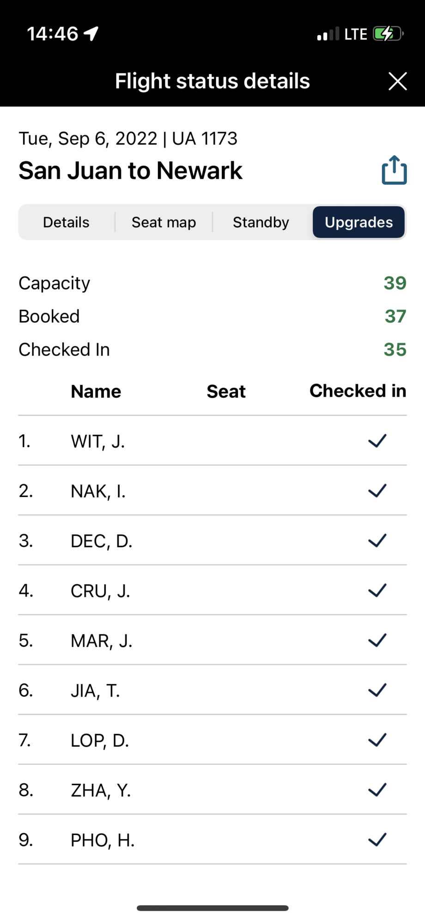Tap the location arrow icon beside the time
This screenshot has width=425, height=920.
(91, 33)
